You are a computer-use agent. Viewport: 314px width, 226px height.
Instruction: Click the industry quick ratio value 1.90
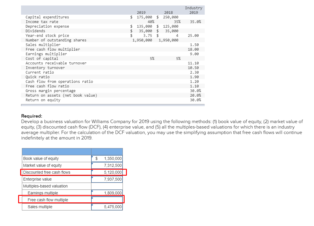(x=194, y=77)
